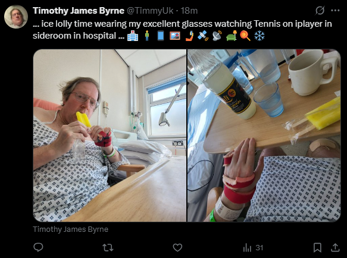Click the snowflake emoji in tweet text
Image resolution: width=347 pixels, height=258 pixels.
point(260,36)
